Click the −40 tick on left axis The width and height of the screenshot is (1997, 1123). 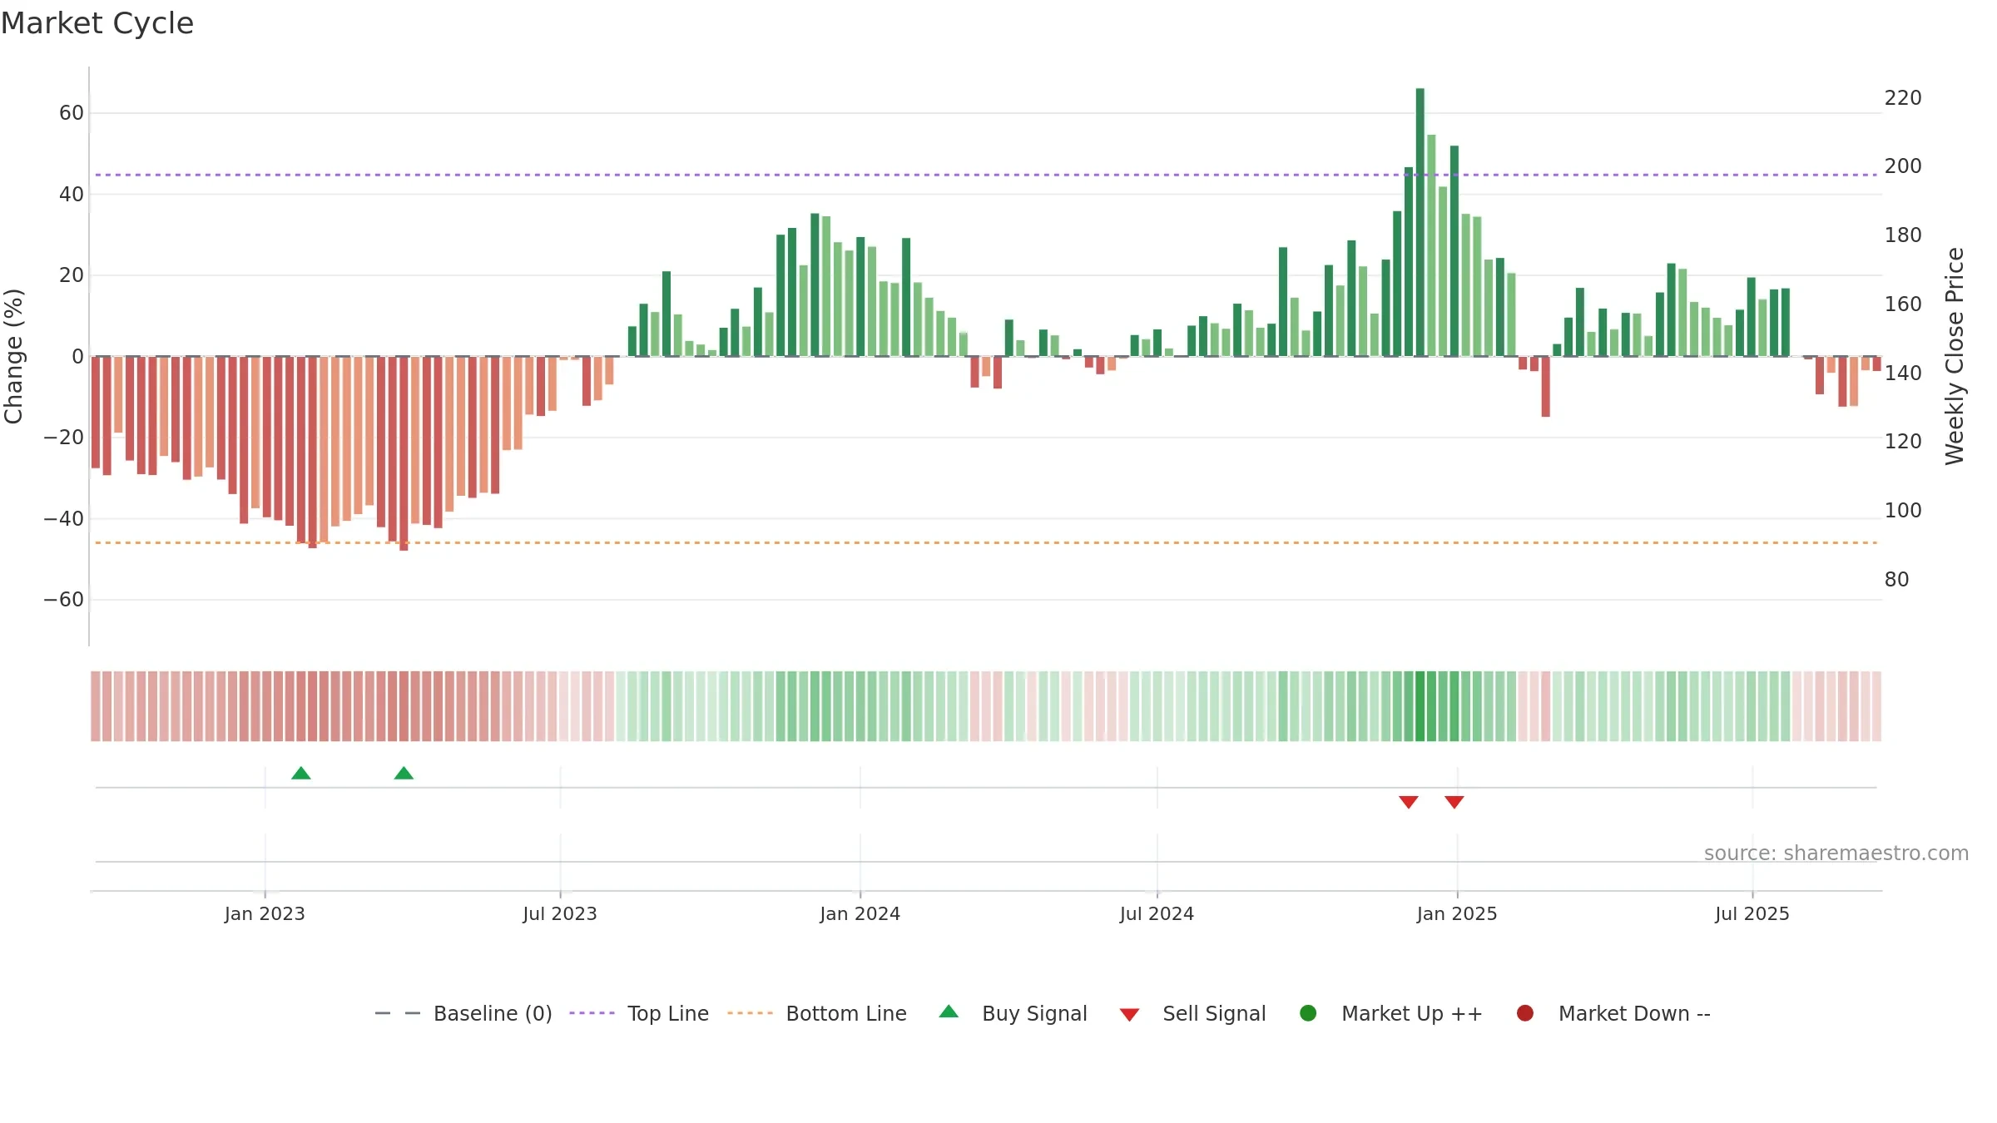pos(64,519)
